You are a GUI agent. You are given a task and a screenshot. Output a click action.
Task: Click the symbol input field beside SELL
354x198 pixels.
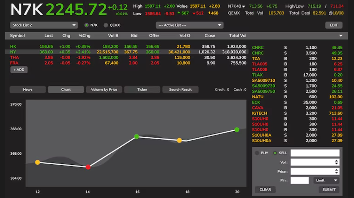[x=315, y=153]
